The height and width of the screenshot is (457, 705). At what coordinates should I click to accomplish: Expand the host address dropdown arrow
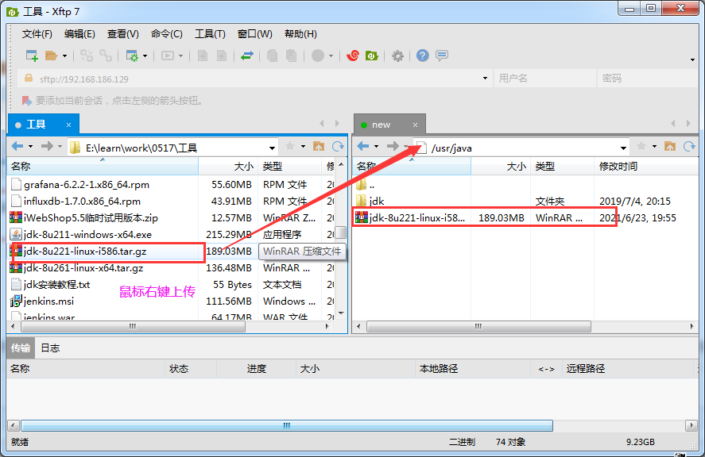click(485, 79)
